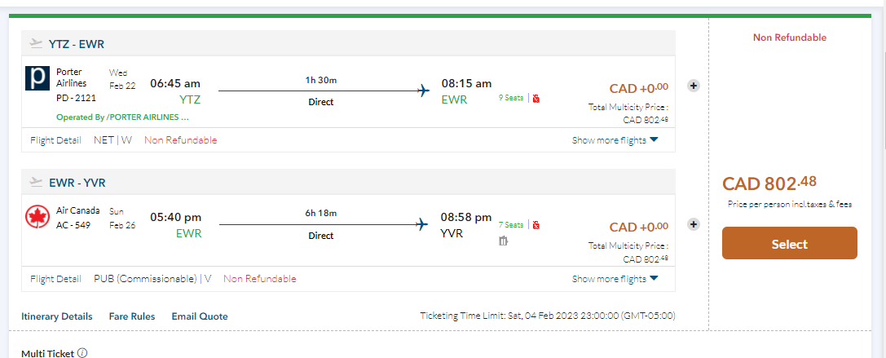Click the takeoff plane icon beside YTZ - EWR
This screenshot has height=358, width=886.
coord(36,43)
